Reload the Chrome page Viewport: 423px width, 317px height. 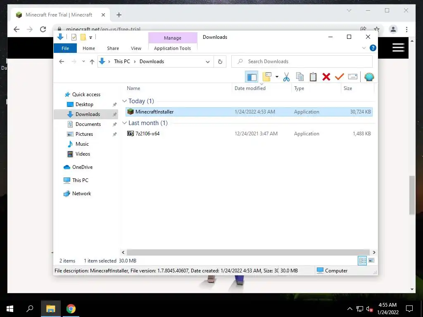point(43,29)
